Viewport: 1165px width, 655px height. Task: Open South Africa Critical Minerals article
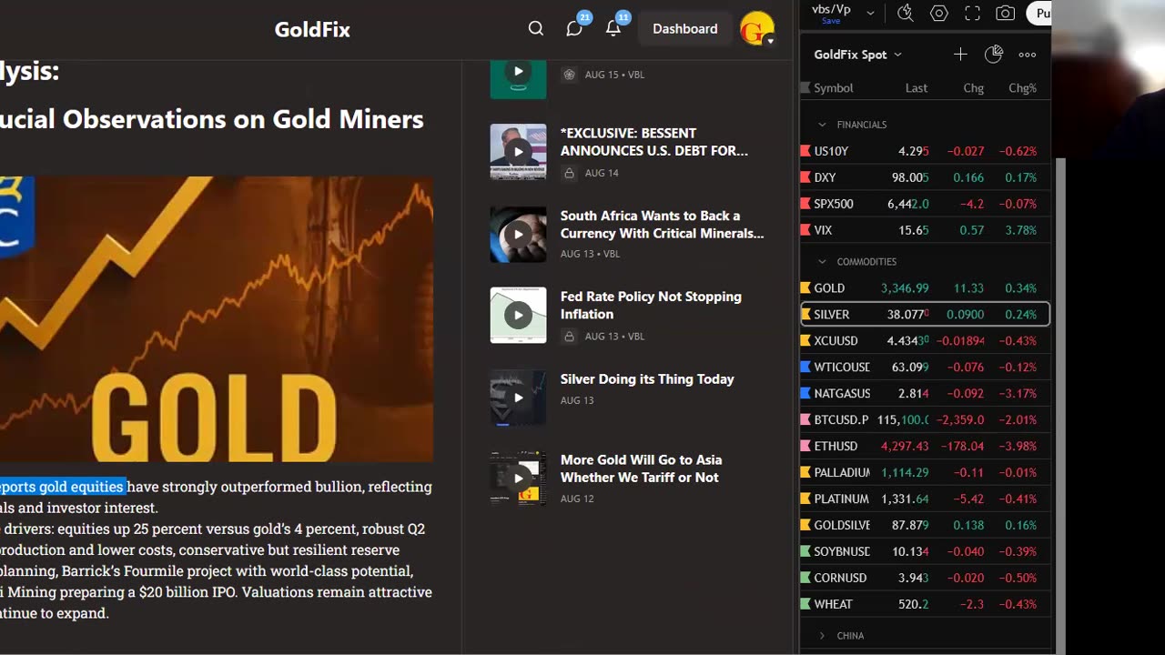pyautogui.click(x=662, y=225)
